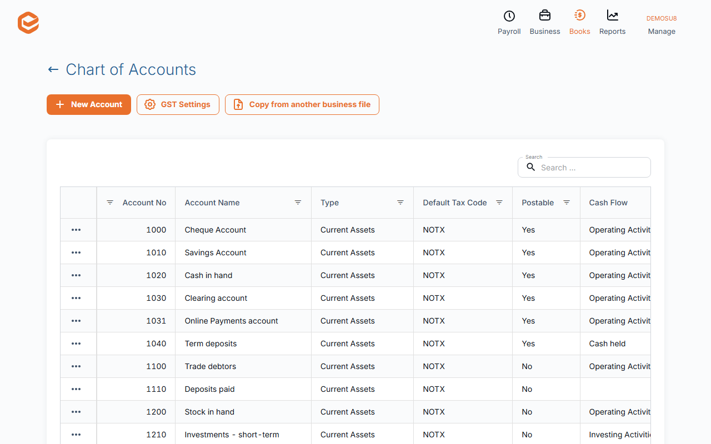
Task: Open actions menu for Term deposits row
Action: [x=76, y=344]
